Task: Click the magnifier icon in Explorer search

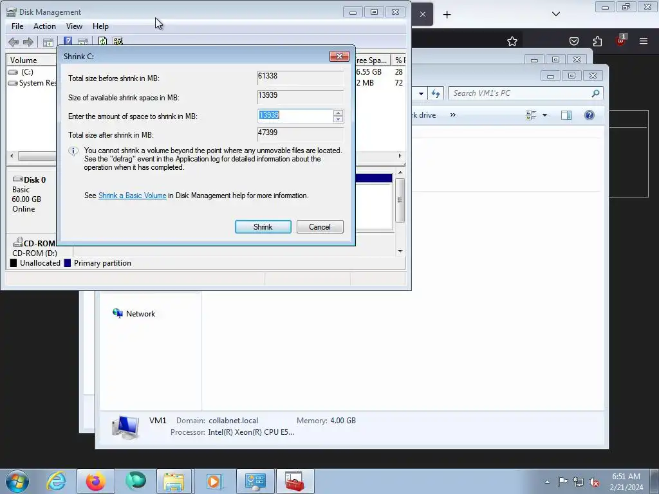Action: 595,93
